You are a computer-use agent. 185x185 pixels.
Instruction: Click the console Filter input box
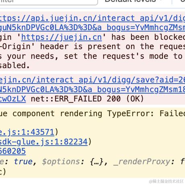point(49,2)
